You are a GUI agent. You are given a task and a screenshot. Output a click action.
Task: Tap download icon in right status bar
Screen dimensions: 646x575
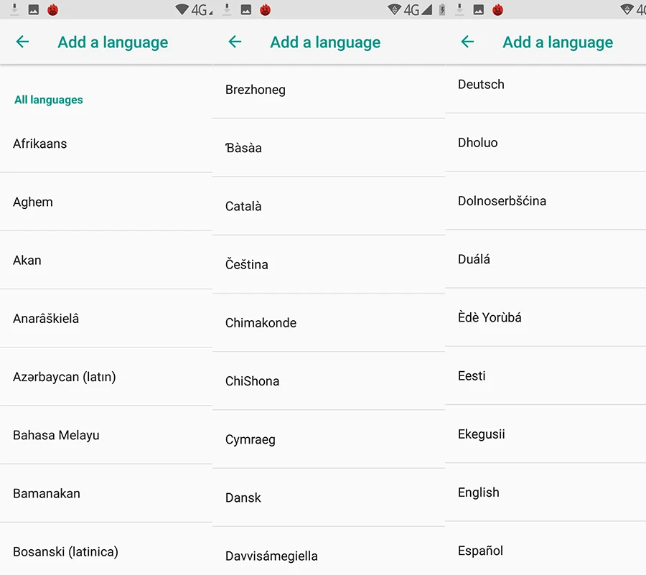point(459,9)
